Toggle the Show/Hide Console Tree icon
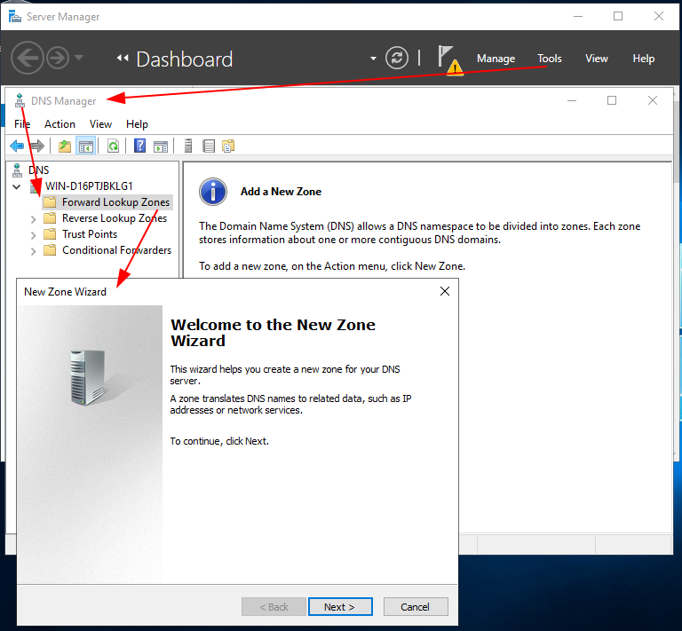The image size is (682, 631). point(85,146)
